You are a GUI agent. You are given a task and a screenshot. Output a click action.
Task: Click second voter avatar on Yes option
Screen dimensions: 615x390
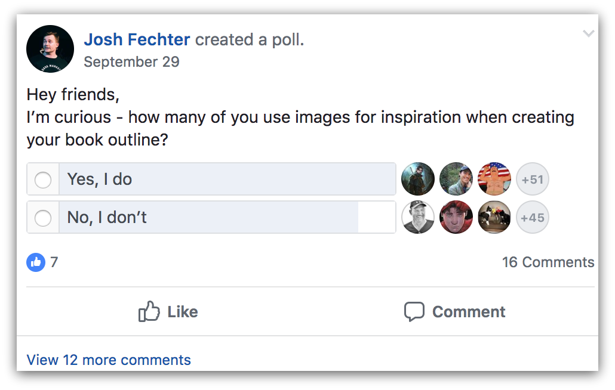coord(456,179)
